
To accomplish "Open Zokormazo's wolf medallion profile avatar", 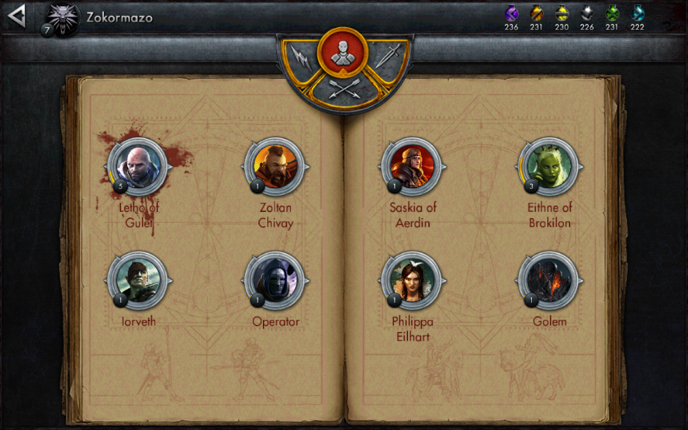I will click(63, 19).
